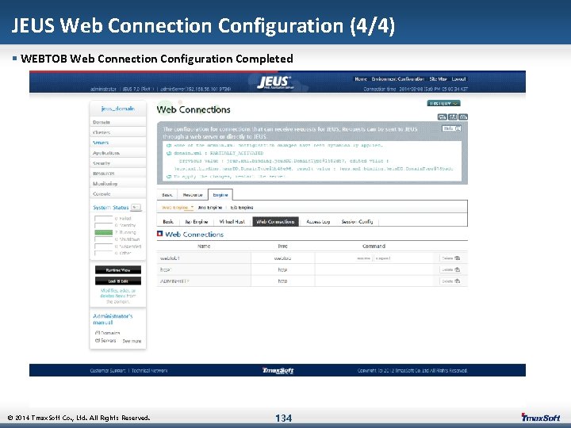The height and width of the screenshot is (428, 571).
Task: Click the green Running status bar
Action: [x=103, y=232]
